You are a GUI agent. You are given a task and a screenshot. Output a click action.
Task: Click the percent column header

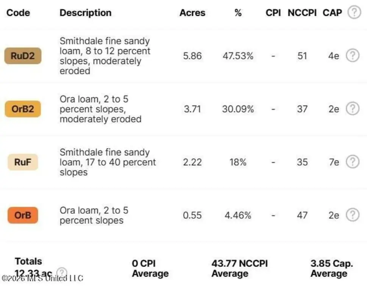pyautogui.click(x=238, y=13)
